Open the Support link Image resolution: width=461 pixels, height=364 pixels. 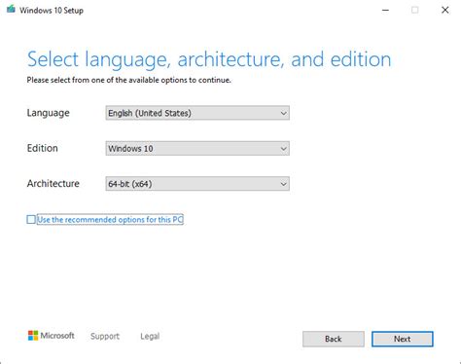coord(105,336)
